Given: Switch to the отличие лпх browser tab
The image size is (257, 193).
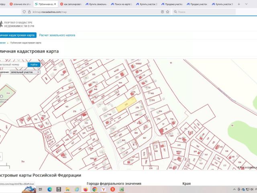Looking at the screenshot, I should point(20,4).
